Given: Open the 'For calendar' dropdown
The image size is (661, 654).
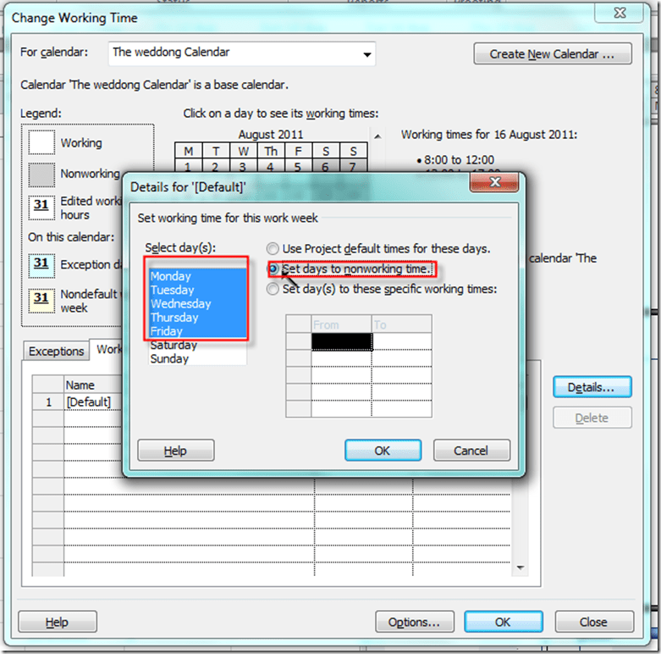Looking at the screenshot, I should (366, 53).
